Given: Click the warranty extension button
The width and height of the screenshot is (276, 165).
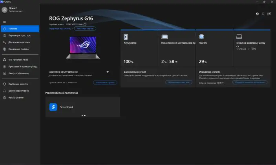Looking at the screenshot, I should click(105, 82).
